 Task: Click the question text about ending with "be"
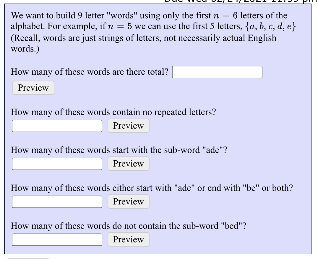152,188
